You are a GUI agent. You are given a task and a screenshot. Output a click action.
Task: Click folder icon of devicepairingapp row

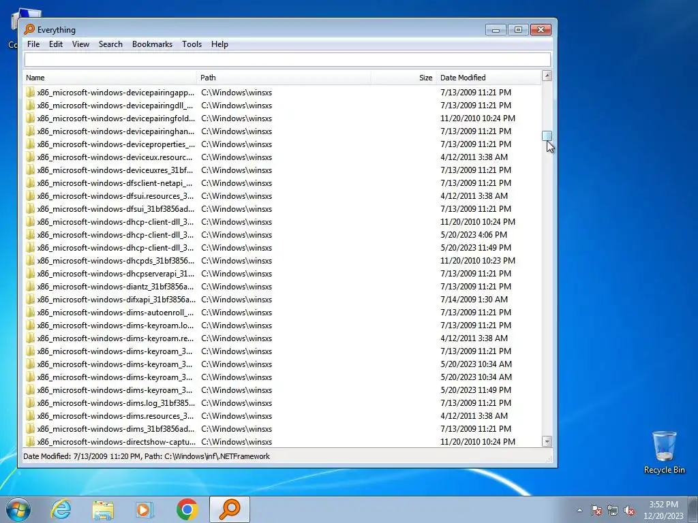point(30,93)
